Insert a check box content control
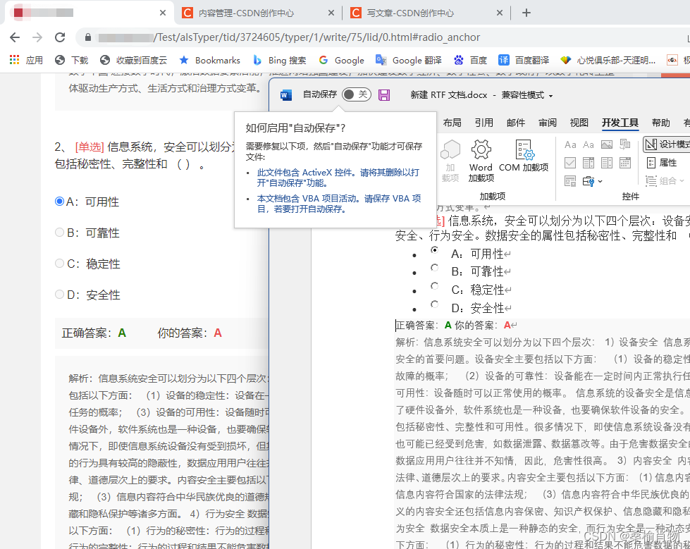The height and width of the screenshot is (549, 690). tap(570, 163)
